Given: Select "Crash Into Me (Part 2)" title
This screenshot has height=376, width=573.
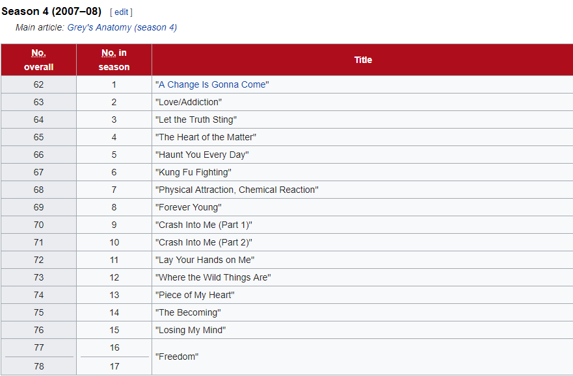Looking at the screenshot, I should (204, 242).
